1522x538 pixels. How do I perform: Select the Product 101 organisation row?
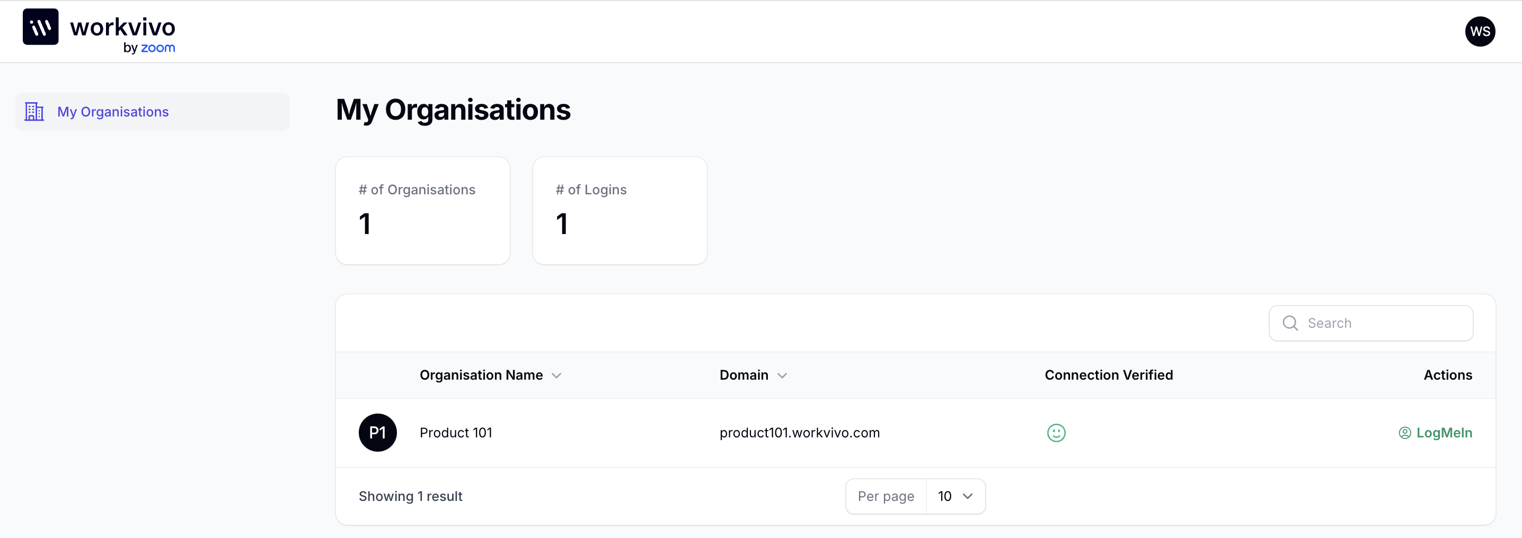coord(915,433)
